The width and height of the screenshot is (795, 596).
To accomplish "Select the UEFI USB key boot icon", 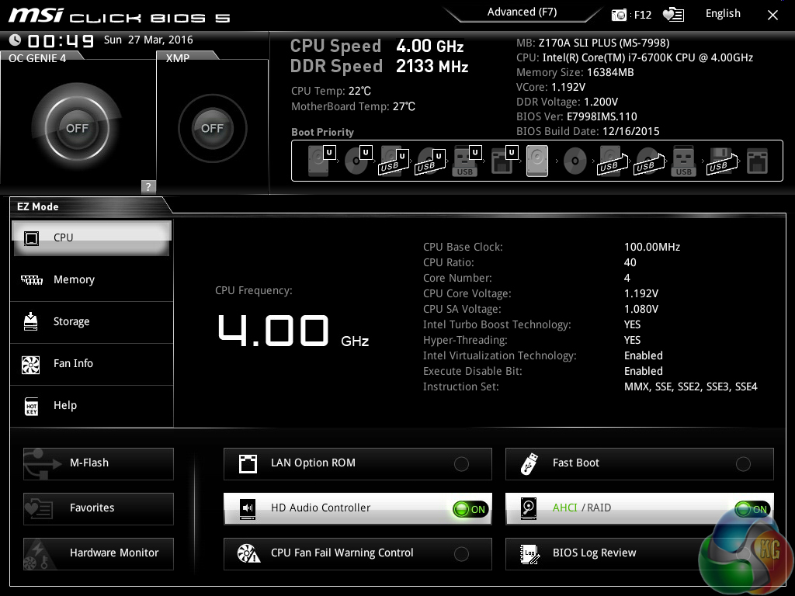I will click(x=466, y=161).
